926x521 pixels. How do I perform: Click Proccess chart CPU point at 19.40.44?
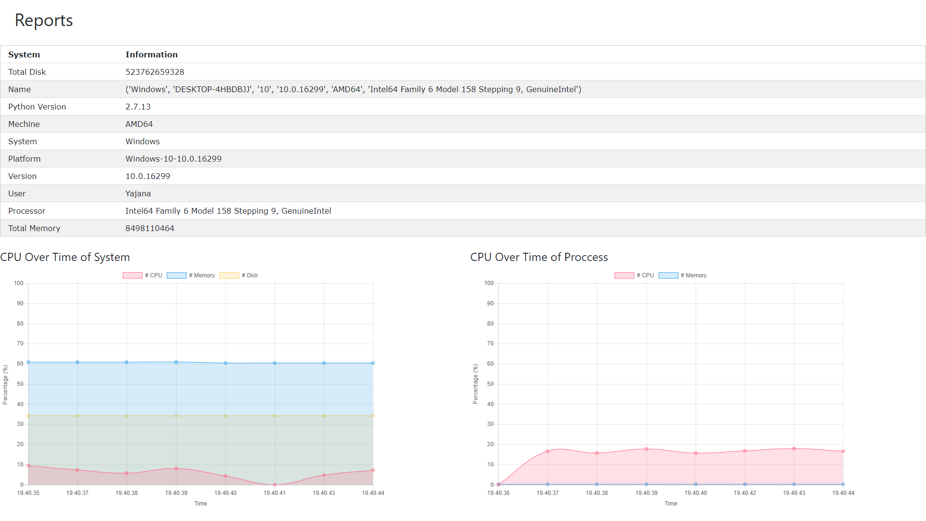point(843,452)
